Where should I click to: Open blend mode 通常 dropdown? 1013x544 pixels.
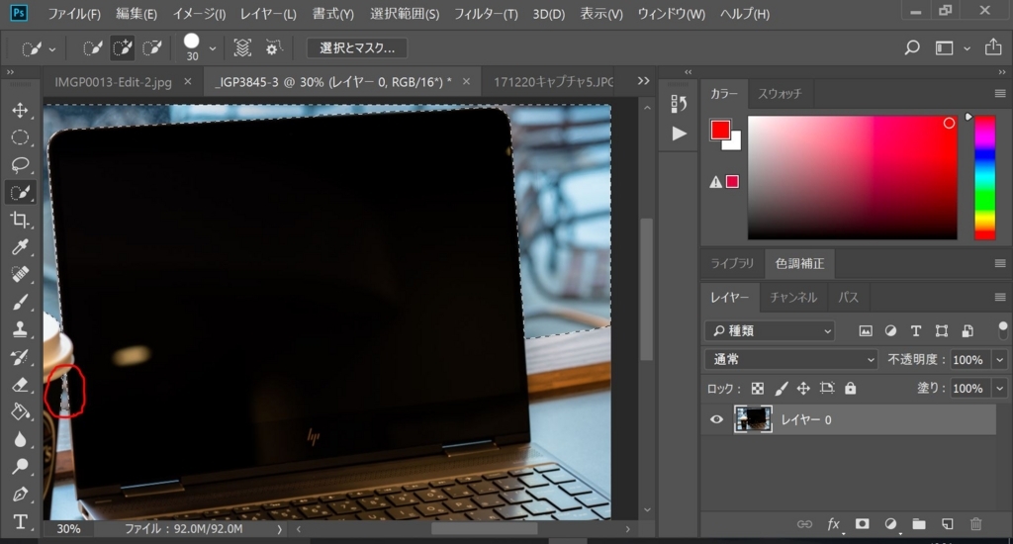(791, 359)
